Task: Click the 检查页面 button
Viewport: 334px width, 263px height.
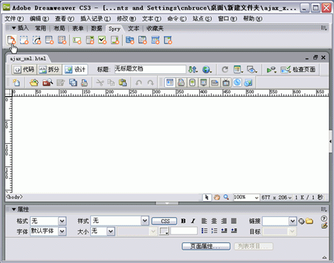Action: tap(298, 70)
